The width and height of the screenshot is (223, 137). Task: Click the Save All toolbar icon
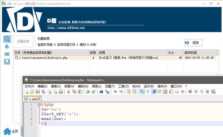pos(43,92)
